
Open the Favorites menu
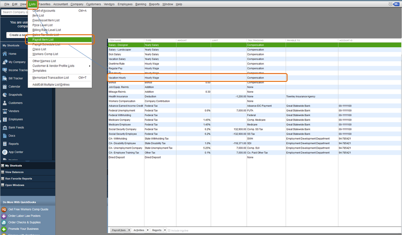coord(44,4)
